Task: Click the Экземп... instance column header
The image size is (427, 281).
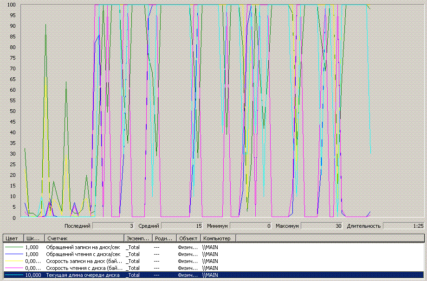Action: (137, 238)
